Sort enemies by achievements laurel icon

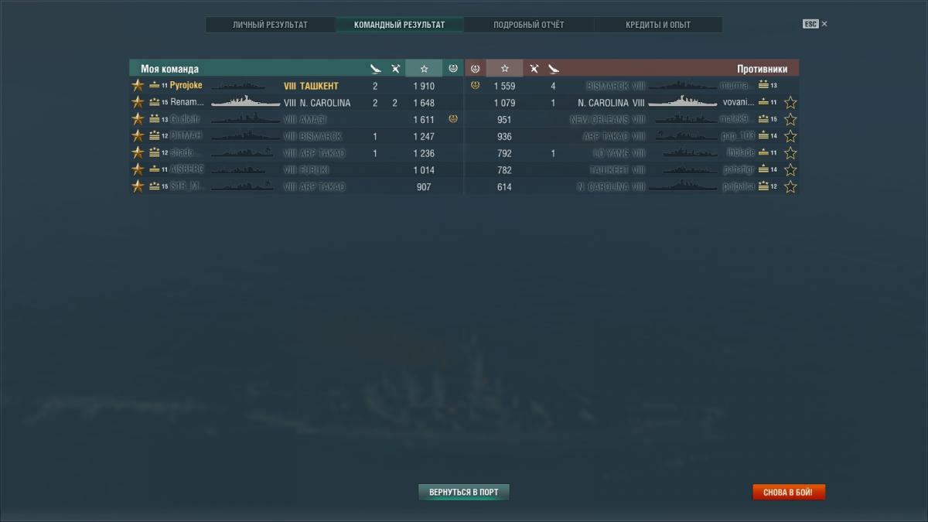point(475,69)
